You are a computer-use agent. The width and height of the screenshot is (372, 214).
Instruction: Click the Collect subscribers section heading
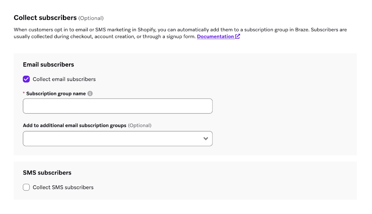45,18
